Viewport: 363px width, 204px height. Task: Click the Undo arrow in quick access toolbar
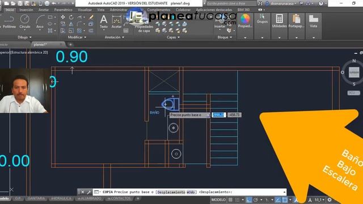[x=54, y=3]
